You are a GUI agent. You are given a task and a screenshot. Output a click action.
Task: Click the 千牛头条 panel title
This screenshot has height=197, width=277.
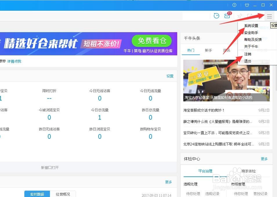pyautogui.click(x=192, y=38)
